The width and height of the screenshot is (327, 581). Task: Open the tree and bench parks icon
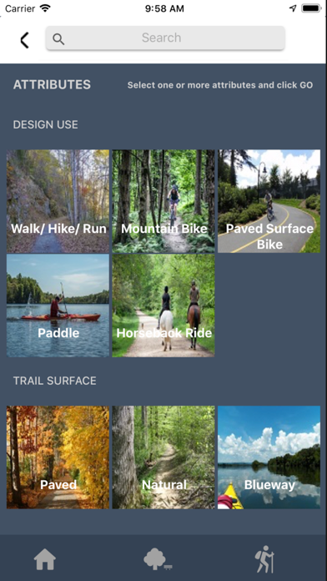pos(158,559)
